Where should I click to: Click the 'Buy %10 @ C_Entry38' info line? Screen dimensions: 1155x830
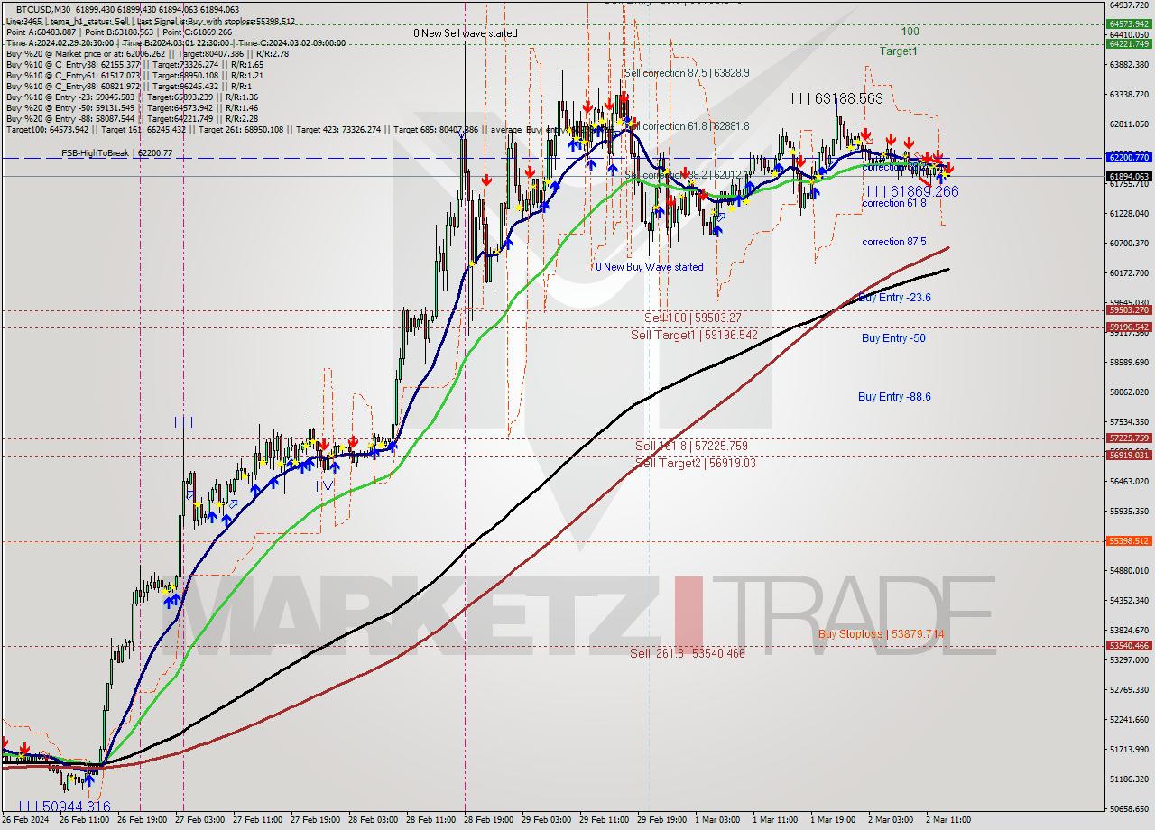tap(134, 65)
